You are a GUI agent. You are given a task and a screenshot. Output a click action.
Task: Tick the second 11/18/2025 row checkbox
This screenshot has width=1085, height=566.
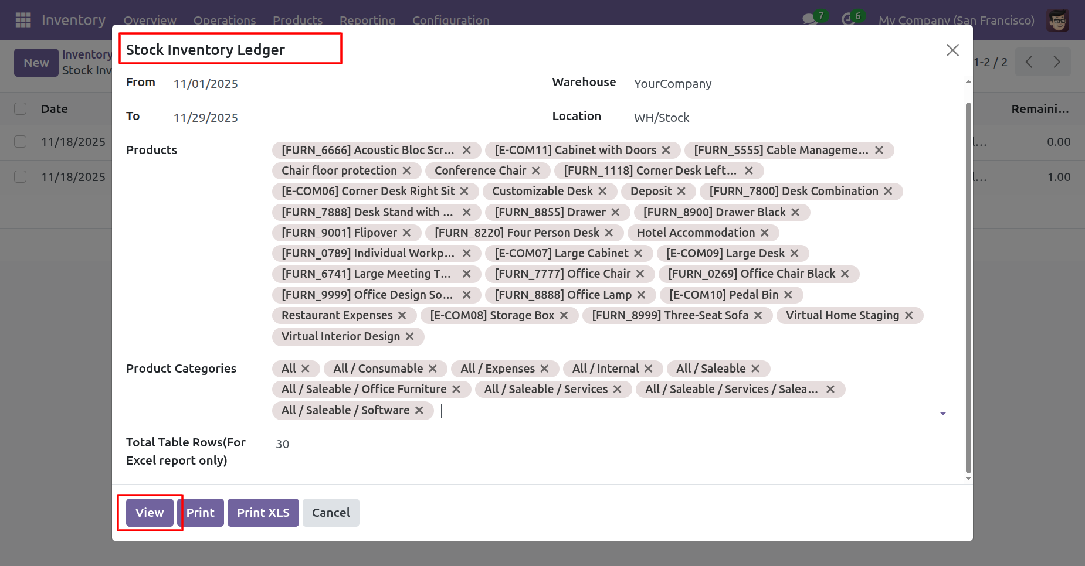21,177
